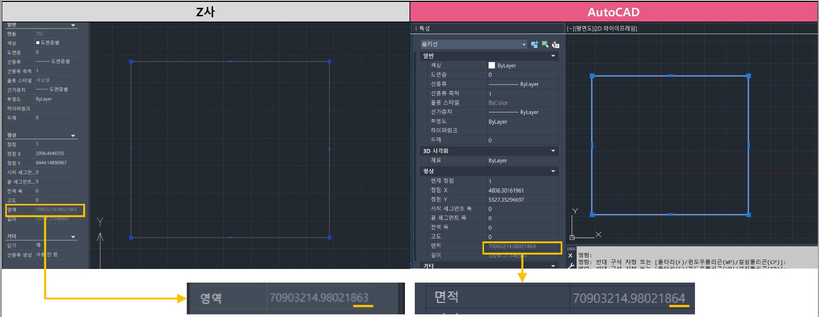Viewport: 819px width, 317px height.
Task: Select top-left corner grip of Z사 rectangle
Action: [x=131, y=61]
